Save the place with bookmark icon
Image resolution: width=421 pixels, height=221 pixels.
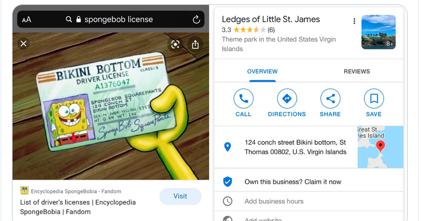pyautogui.click(x=374, y=99)
